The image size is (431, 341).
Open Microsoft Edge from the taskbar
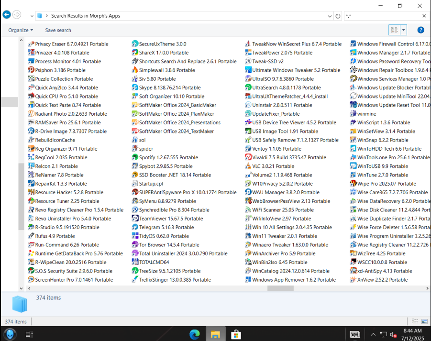click(194, 334)
